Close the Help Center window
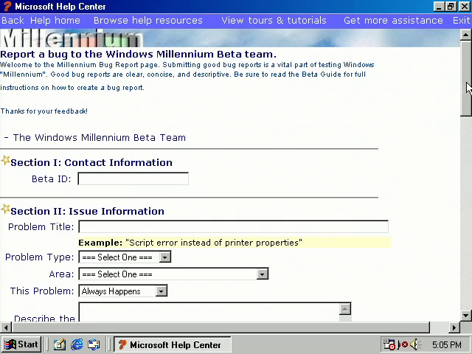 pos(464,7)
